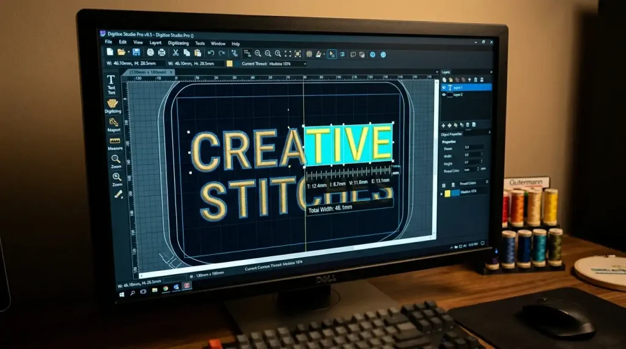Screen dimensions: 626x349
Task: Click the blue question mark help icon
Action: click(x=372, y=54)
